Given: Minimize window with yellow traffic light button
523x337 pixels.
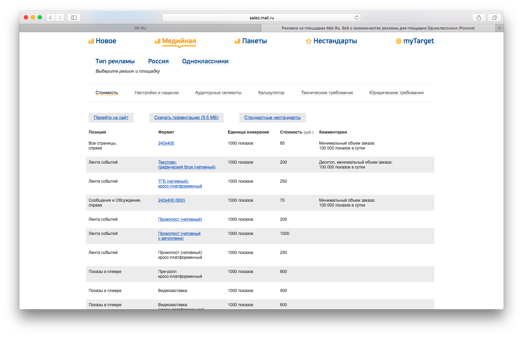Looking at the screenshot, I should [33, 17].
